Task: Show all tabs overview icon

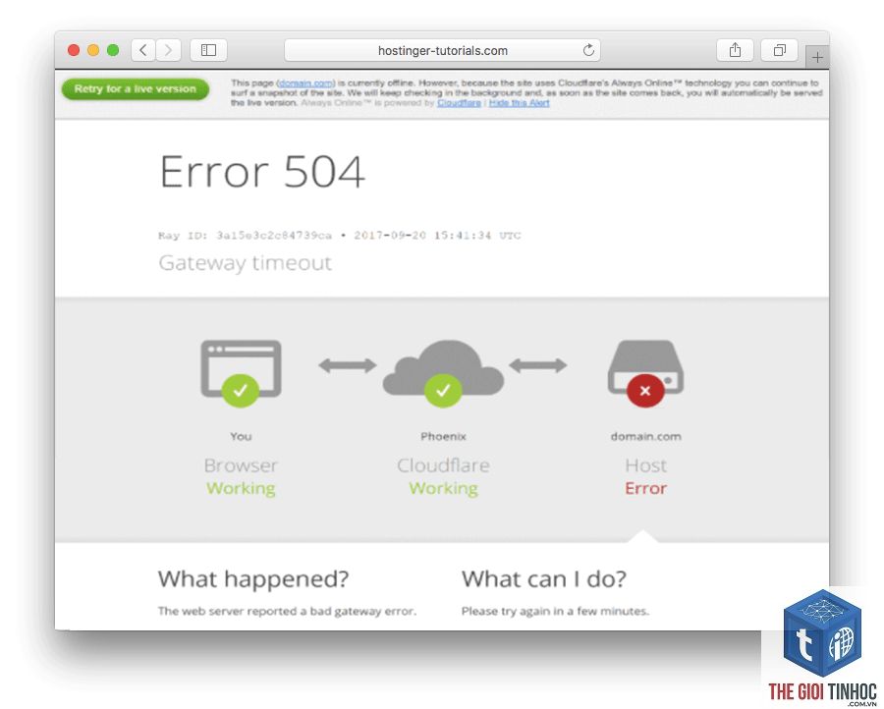Action: [779, 50]
